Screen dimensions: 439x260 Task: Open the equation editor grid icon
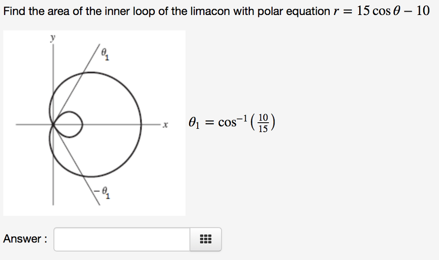206,239
